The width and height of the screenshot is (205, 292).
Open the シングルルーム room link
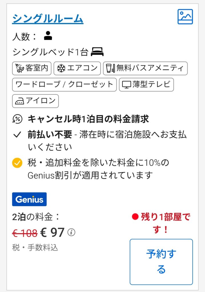[48, 19]
